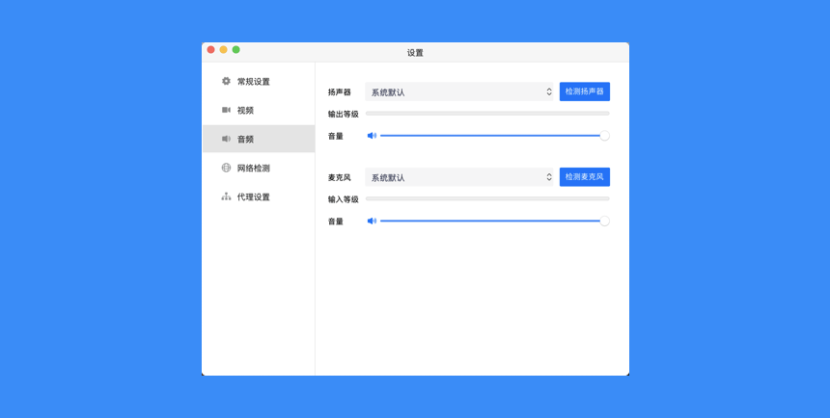
Task: Click the 检测扬声器 button
Action: (x=585, y=91)
